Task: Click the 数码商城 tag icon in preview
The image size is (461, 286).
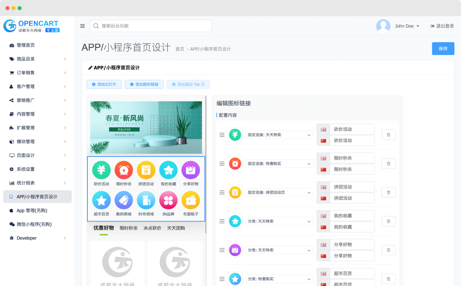Action: [124, 200]
